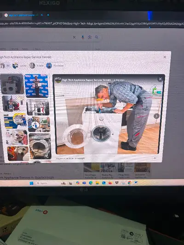This screenshot has width=184, height=245.
Task: Select the All photos filter tab
Action: point(5,66)
